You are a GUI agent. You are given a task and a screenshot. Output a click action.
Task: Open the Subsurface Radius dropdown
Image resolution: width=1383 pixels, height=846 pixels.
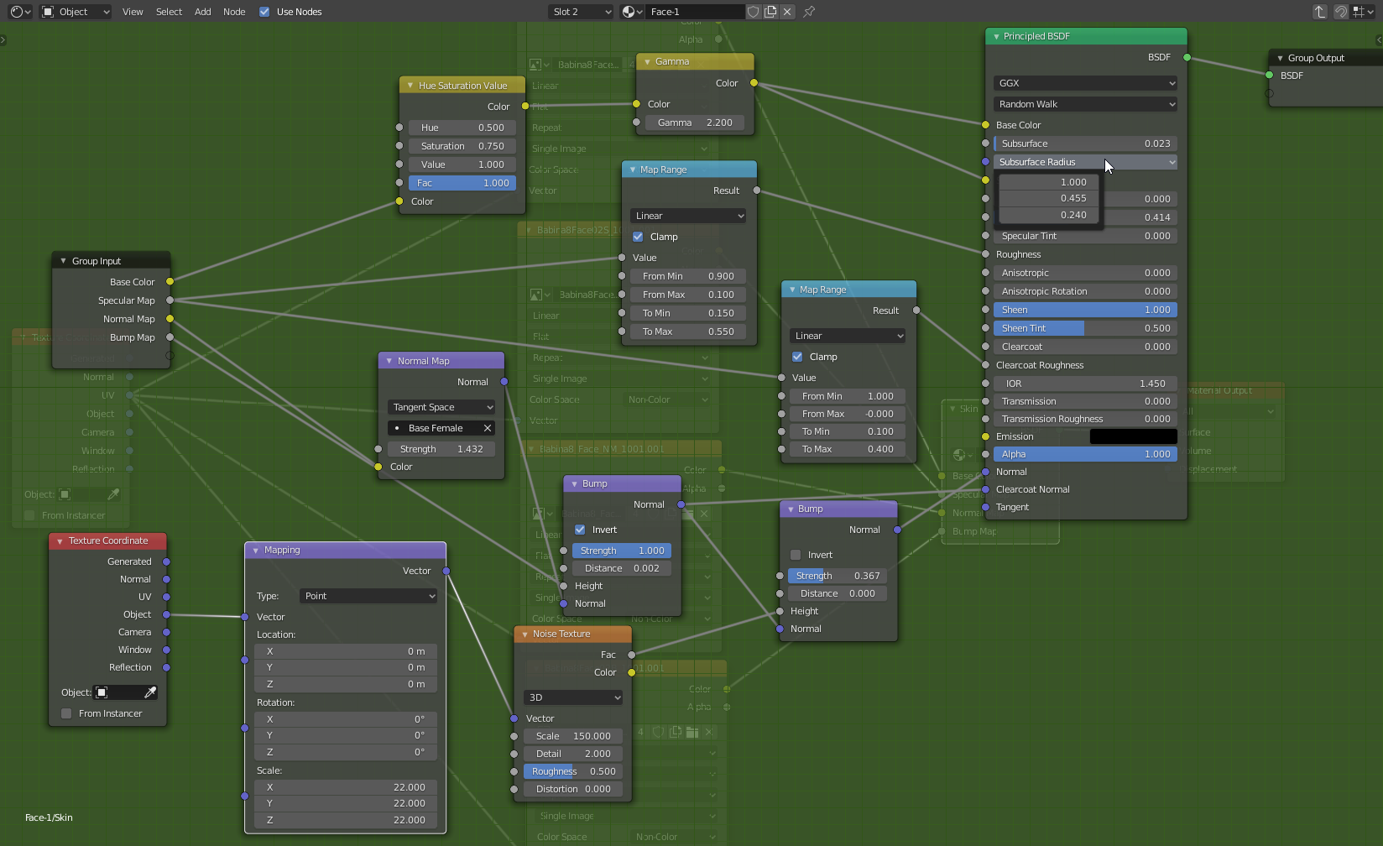click(x=1085, y=162)
